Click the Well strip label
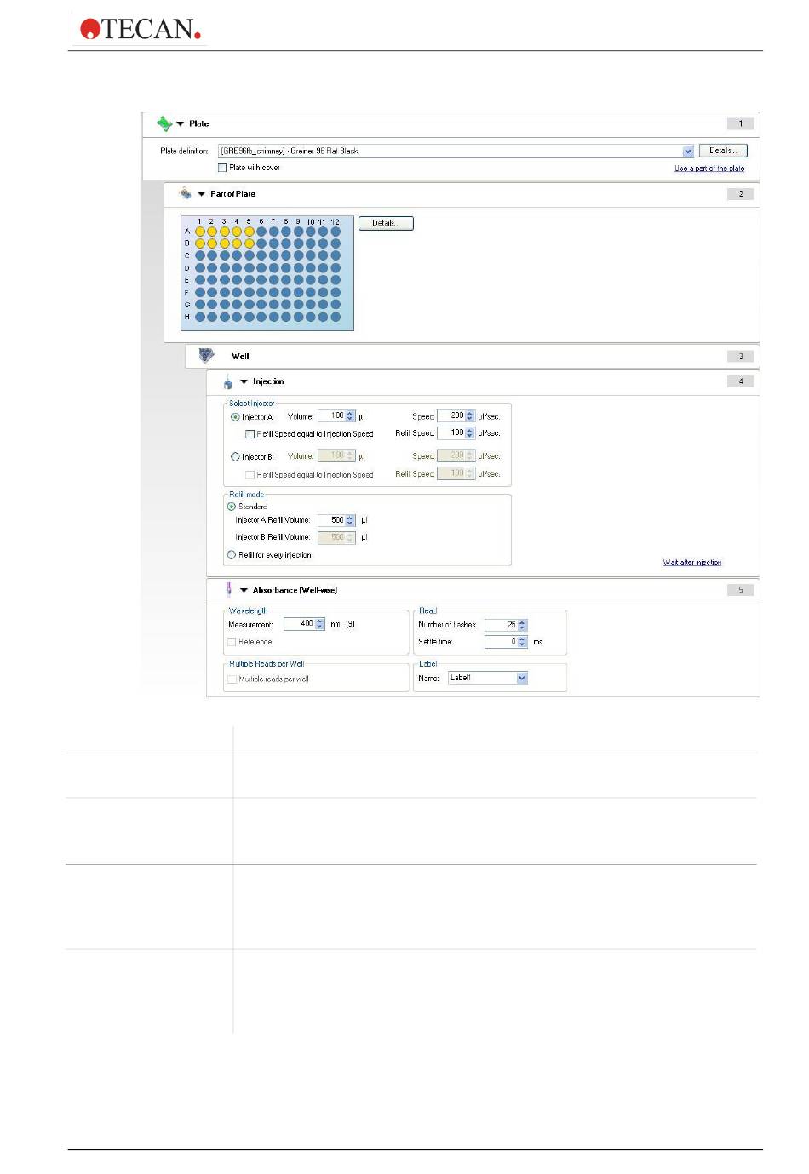Screen dimensions: 809x1174 (240, 357)
